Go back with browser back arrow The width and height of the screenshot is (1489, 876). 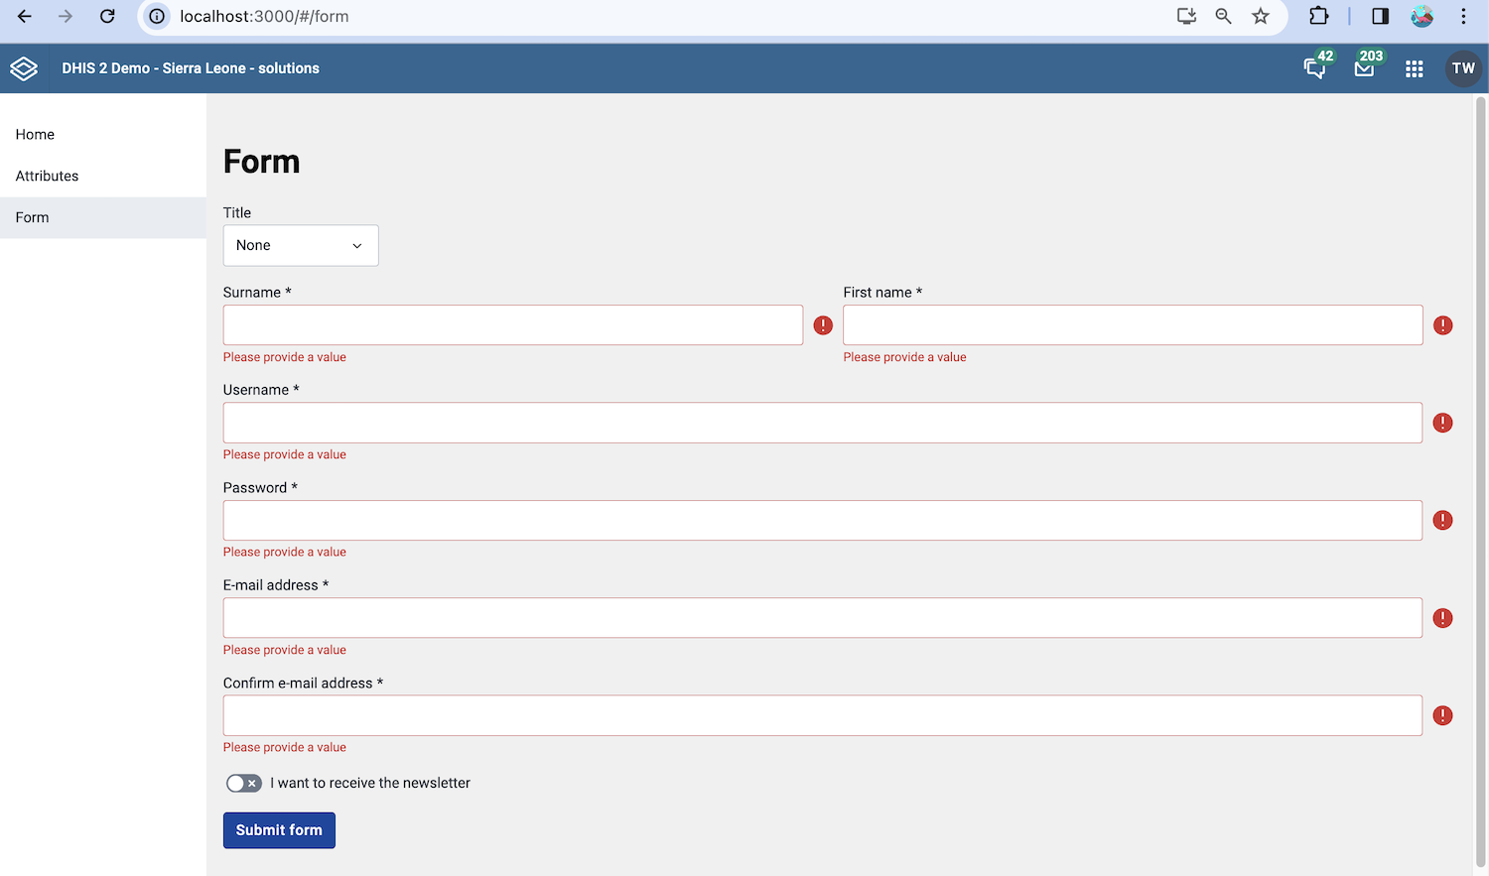pyautogui.click(x=25, y=16)
